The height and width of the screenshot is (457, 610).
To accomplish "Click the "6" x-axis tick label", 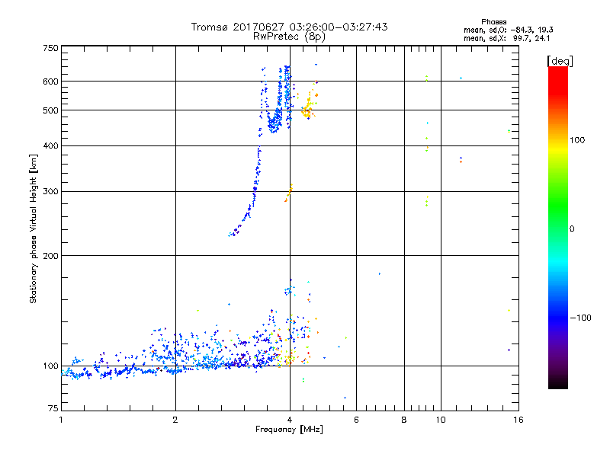I will pyautogui.click(x=356, y=419).
